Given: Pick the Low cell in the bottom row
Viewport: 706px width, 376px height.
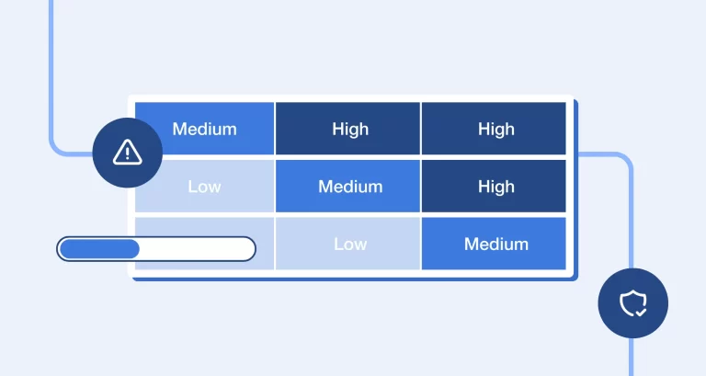Looking at the screenshot, I should pos(349,244).
